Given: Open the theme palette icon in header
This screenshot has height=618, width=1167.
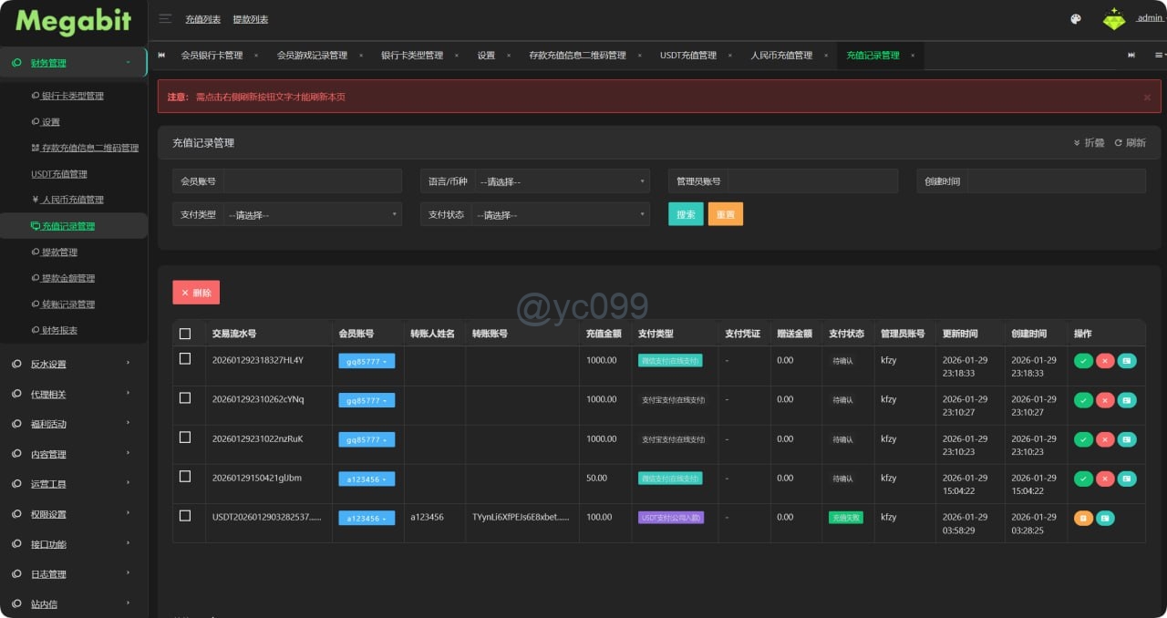Looking at the screenshot, I should [x=1075, y=19].
